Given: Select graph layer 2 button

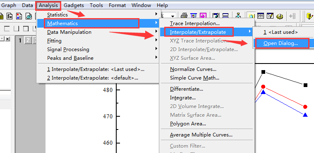Looking at the screenshot, I should pos(28,40).
